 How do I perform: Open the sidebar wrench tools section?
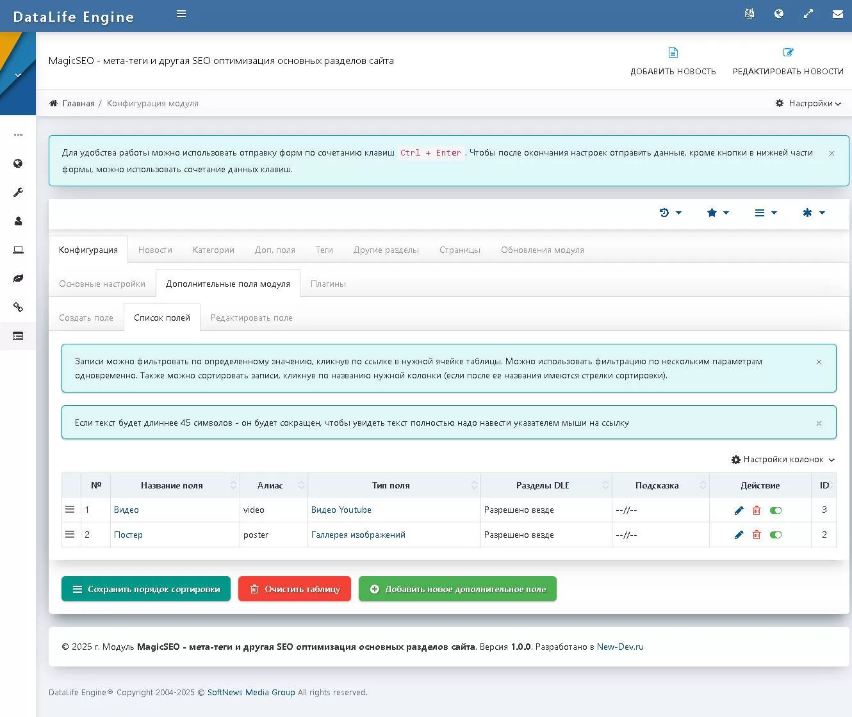(x=18, y=192)
